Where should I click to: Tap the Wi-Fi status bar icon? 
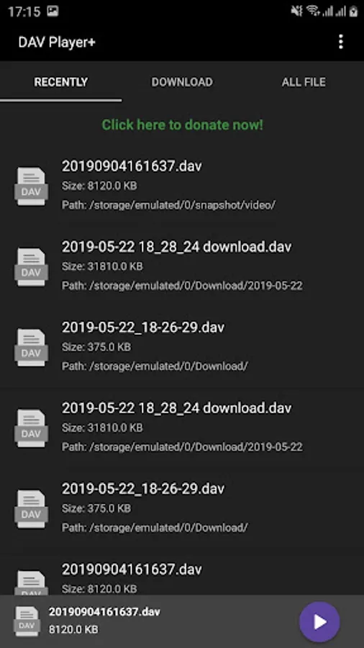(x=313, y=11)
